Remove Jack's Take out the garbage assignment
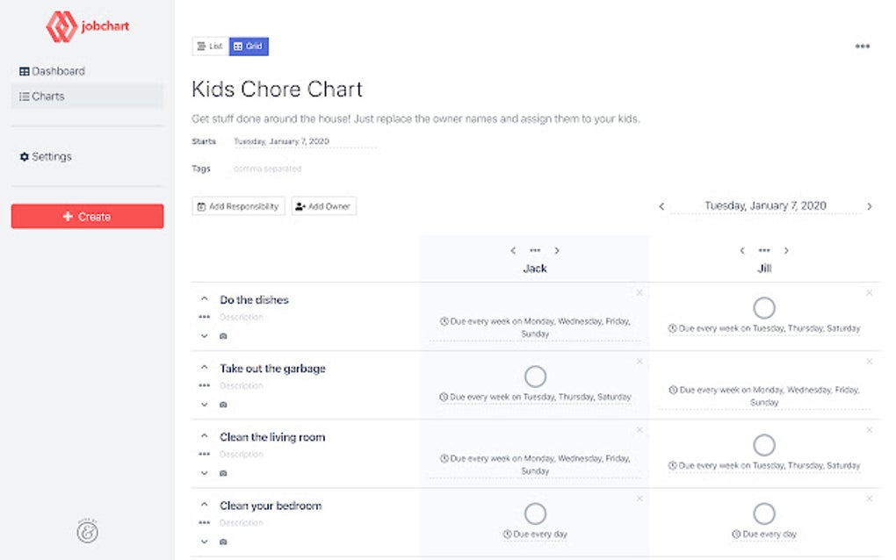Screen dimensions: 896x560 coord(639,362)
